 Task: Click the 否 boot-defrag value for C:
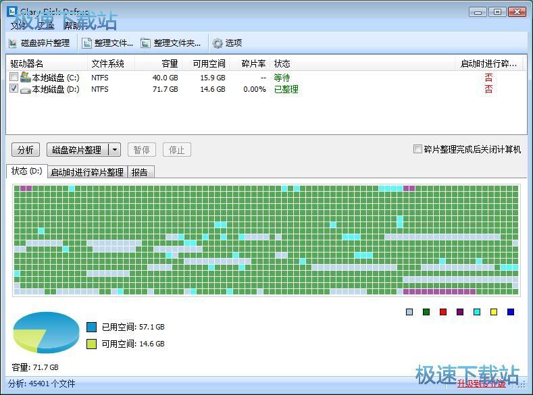point(488,78)
